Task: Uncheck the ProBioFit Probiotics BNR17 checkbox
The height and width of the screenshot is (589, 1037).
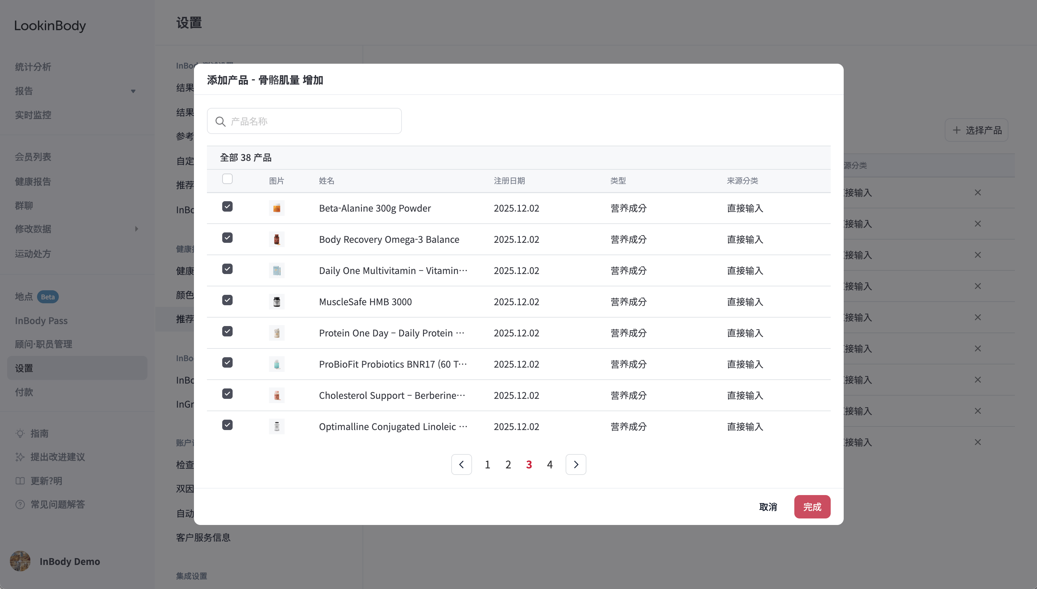Action: pos(227,362)
